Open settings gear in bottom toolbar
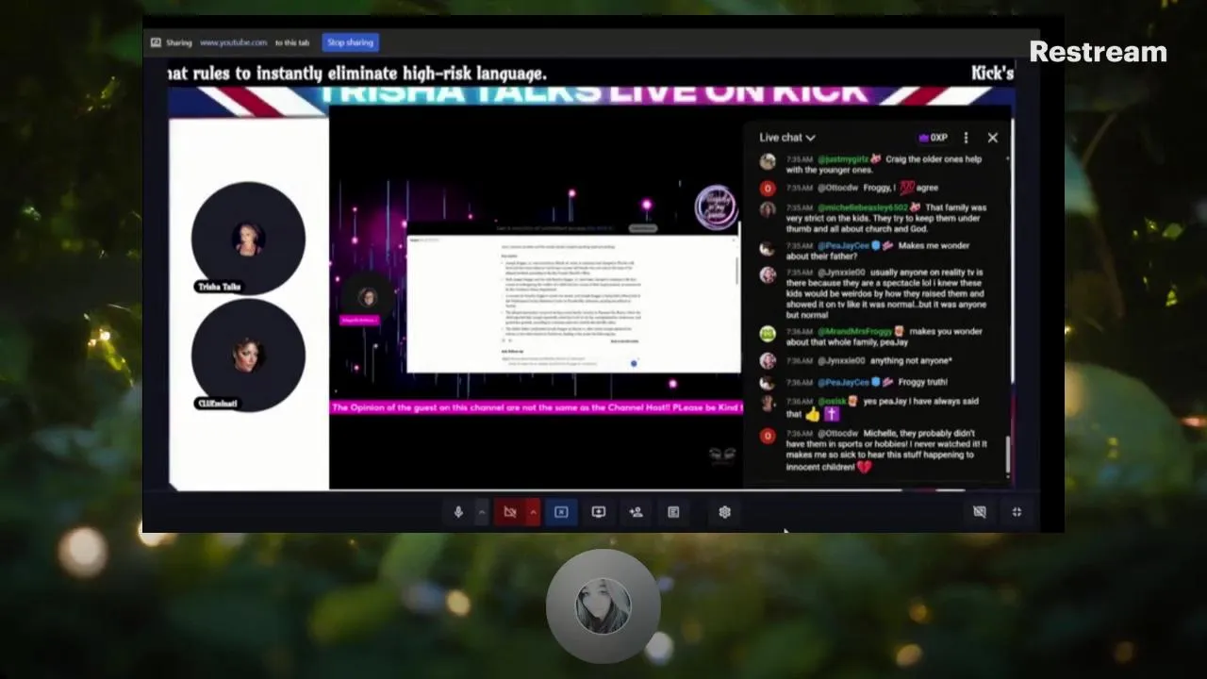 coord(724,512)
